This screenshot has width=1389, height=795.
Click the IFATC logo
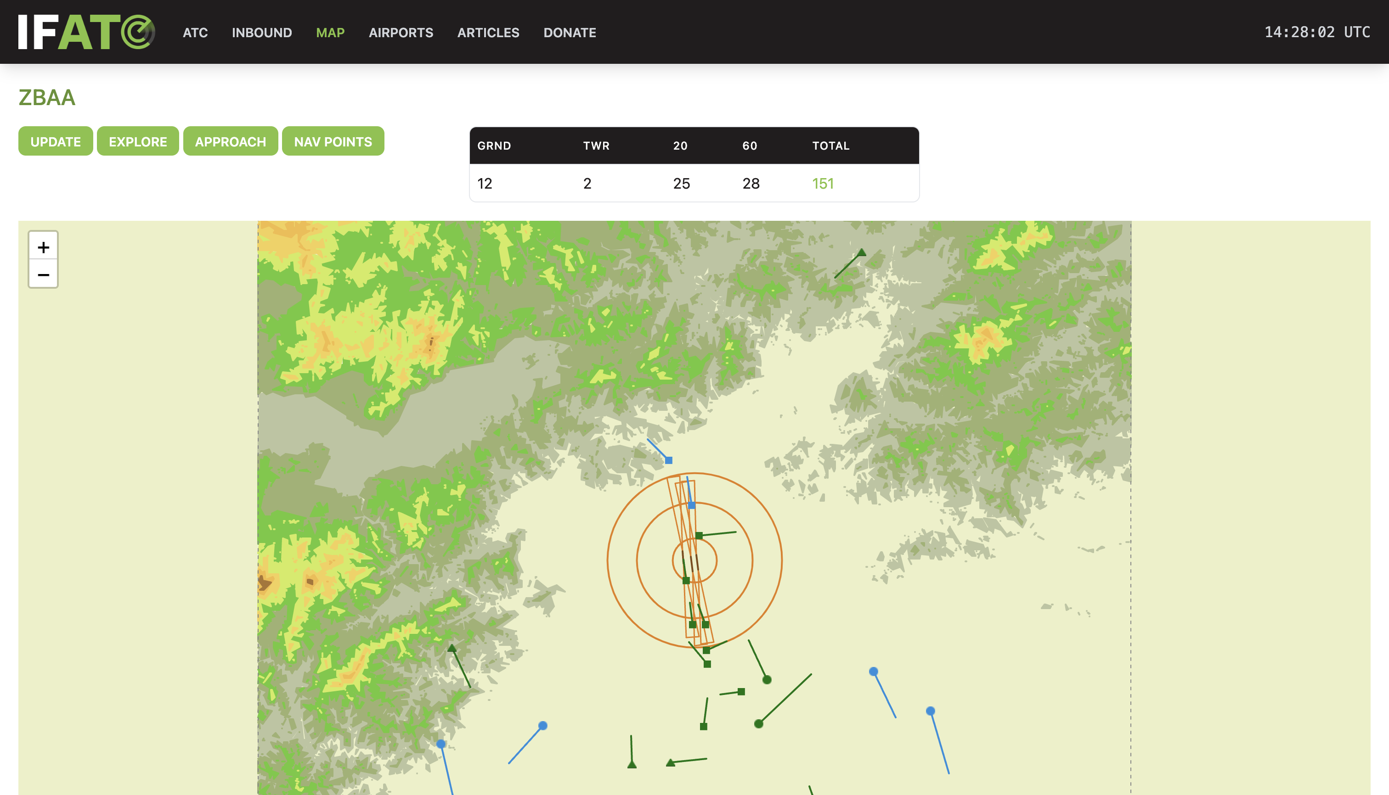point(86,32)
